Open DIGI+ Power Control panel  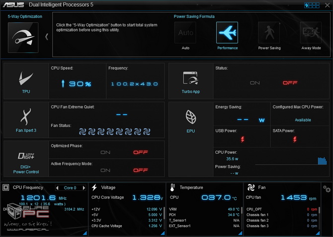point(26,159)
